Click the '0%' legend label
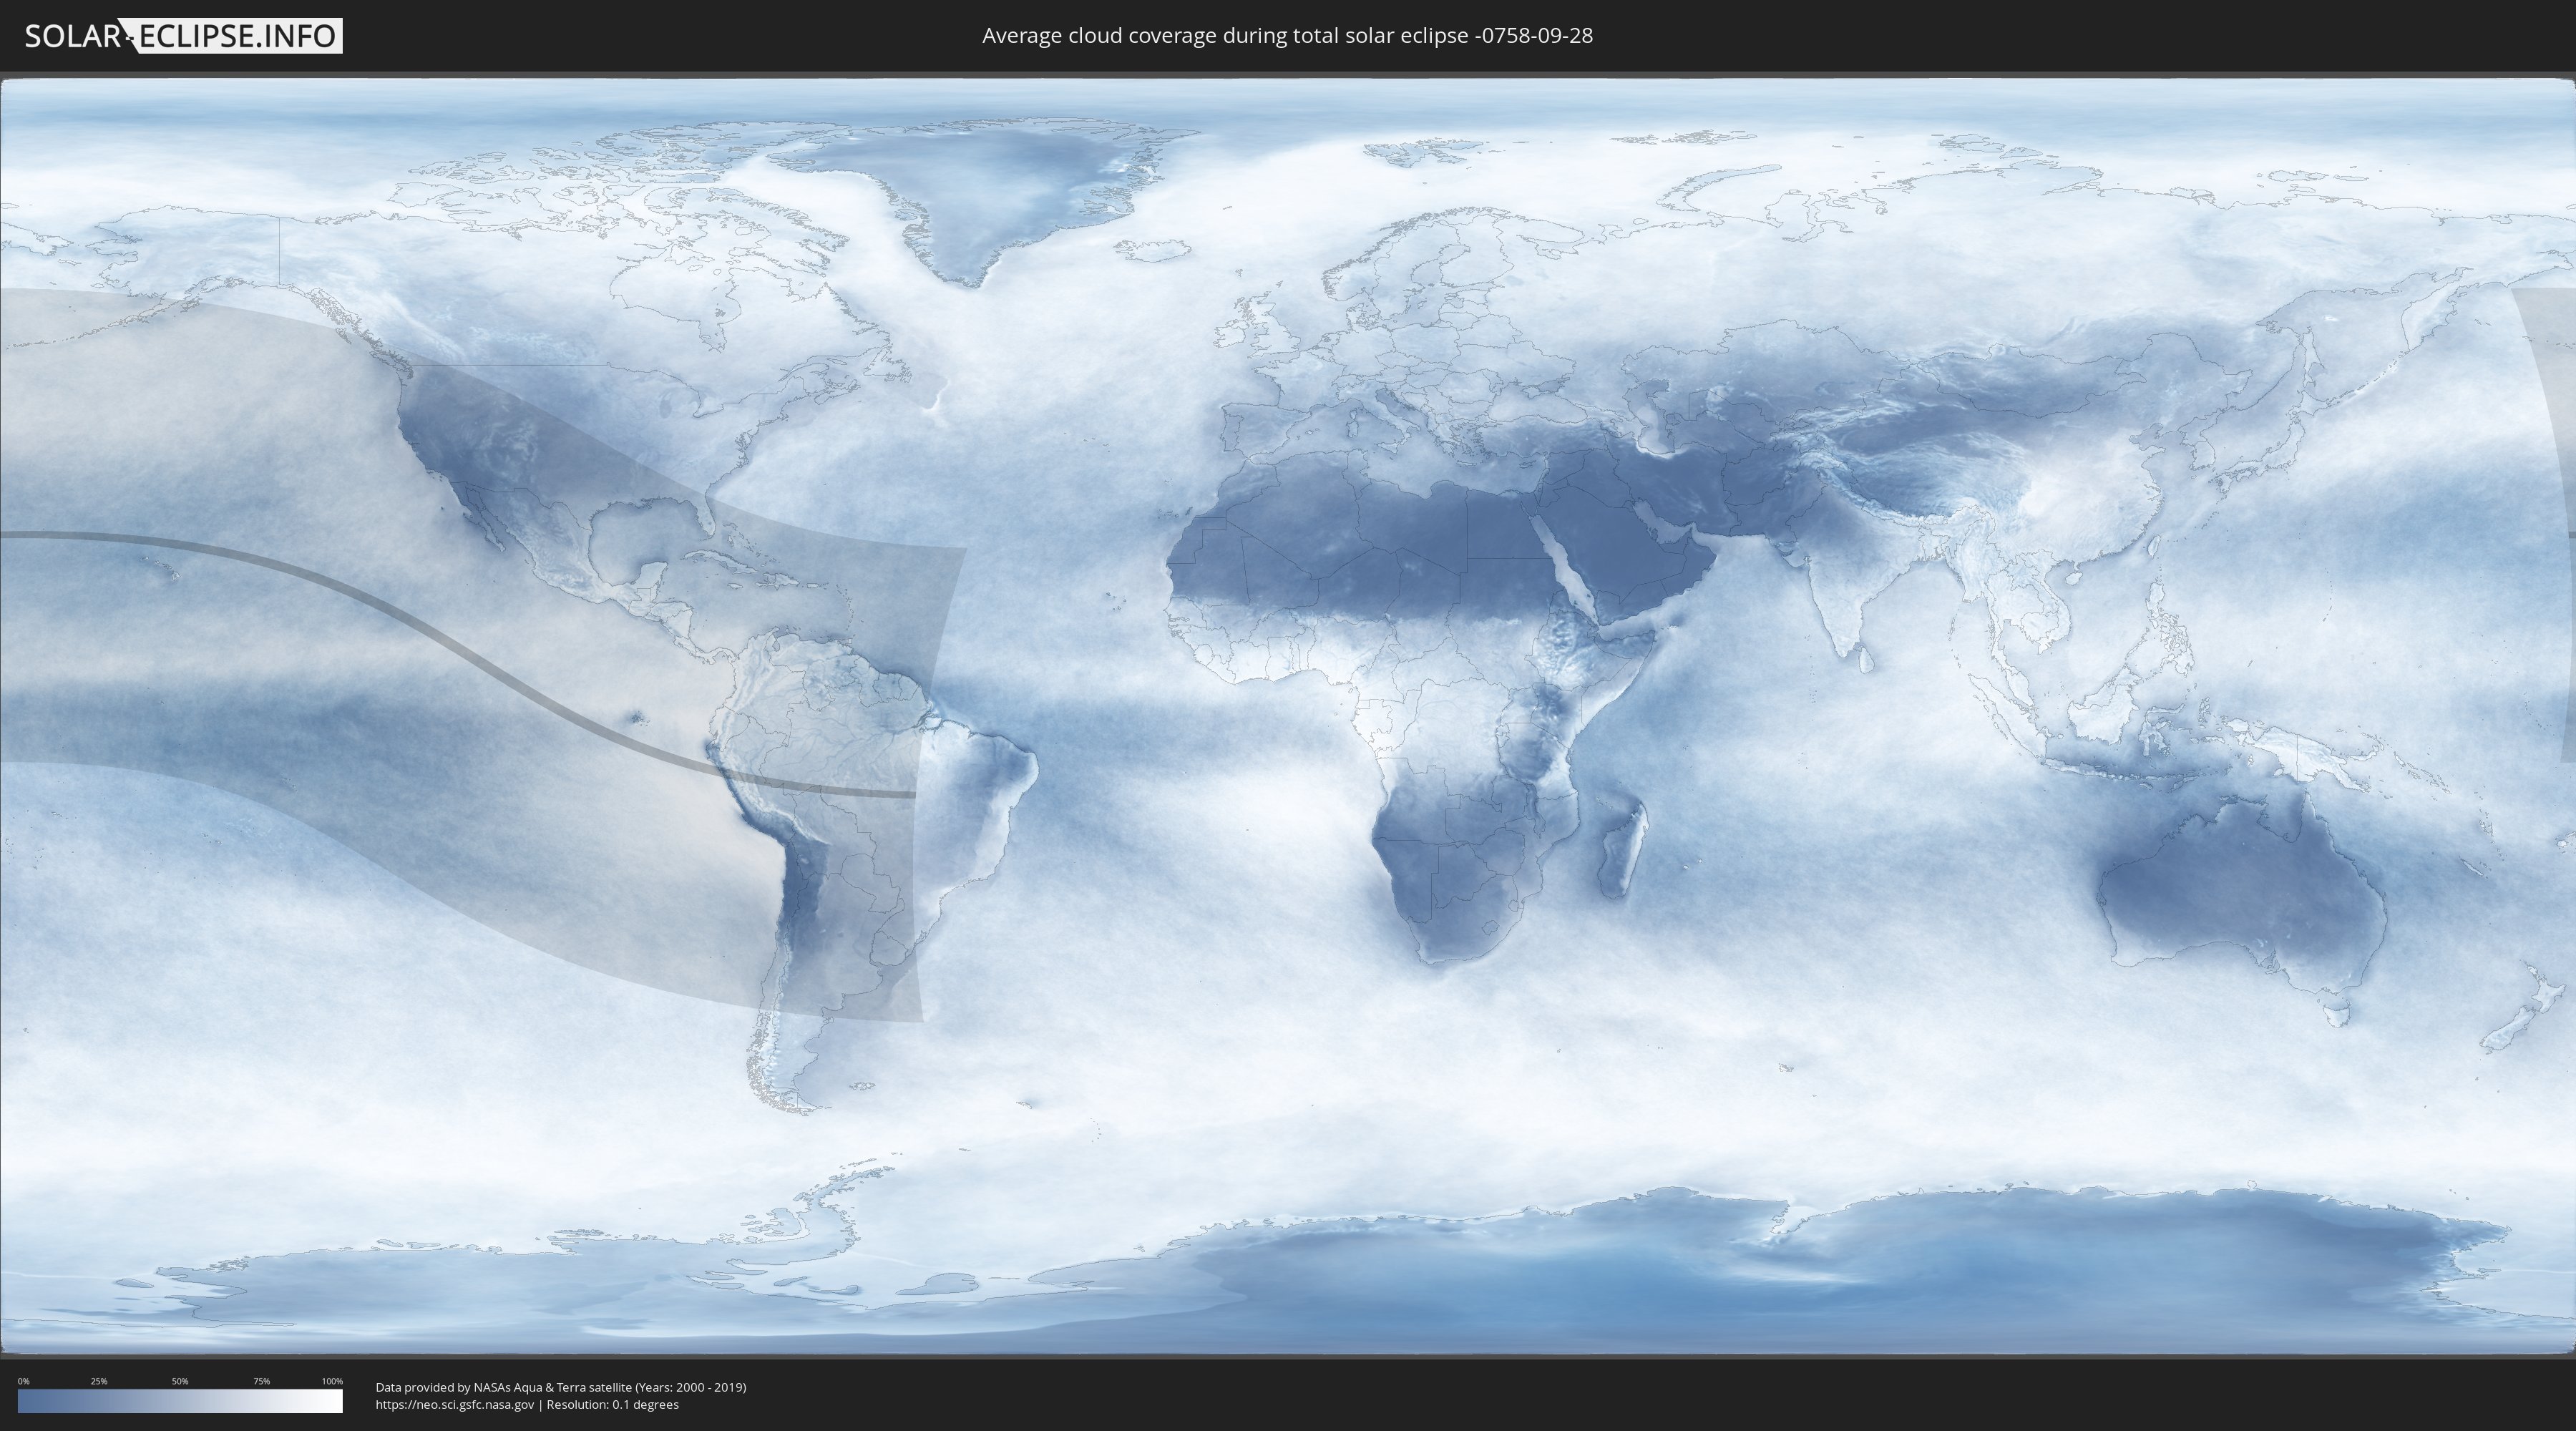This screenshot has height=1431, width=2576. click(x=24, y=1381)
